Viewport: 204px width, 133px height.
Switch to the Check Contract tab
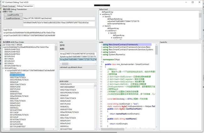[9, 6]
